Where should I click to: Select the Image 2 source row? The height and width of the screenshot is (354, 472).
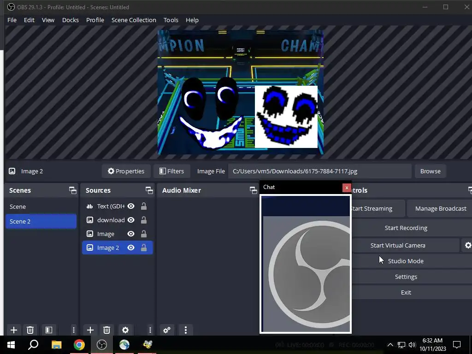(118, 248)
